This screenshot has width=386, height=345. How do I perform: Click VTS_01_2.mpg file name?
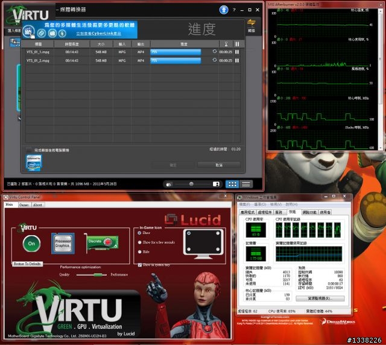coord(38,60)
